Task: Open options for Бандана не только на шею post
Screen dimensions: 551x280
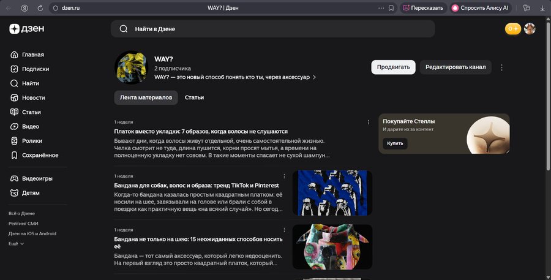Action: pos(284,230)
